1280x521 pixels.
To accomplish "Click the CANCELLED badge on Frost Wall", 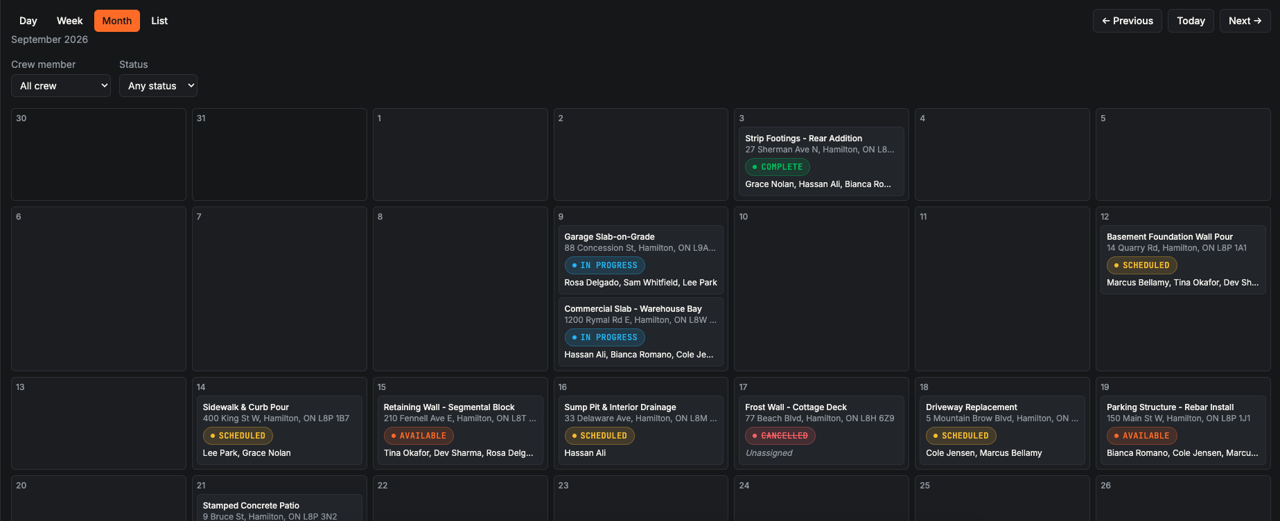I will click(780, 436).
